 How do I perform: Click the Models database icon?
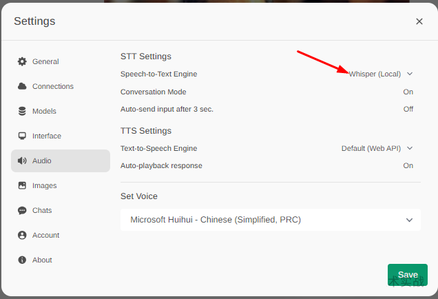[22, 111]
